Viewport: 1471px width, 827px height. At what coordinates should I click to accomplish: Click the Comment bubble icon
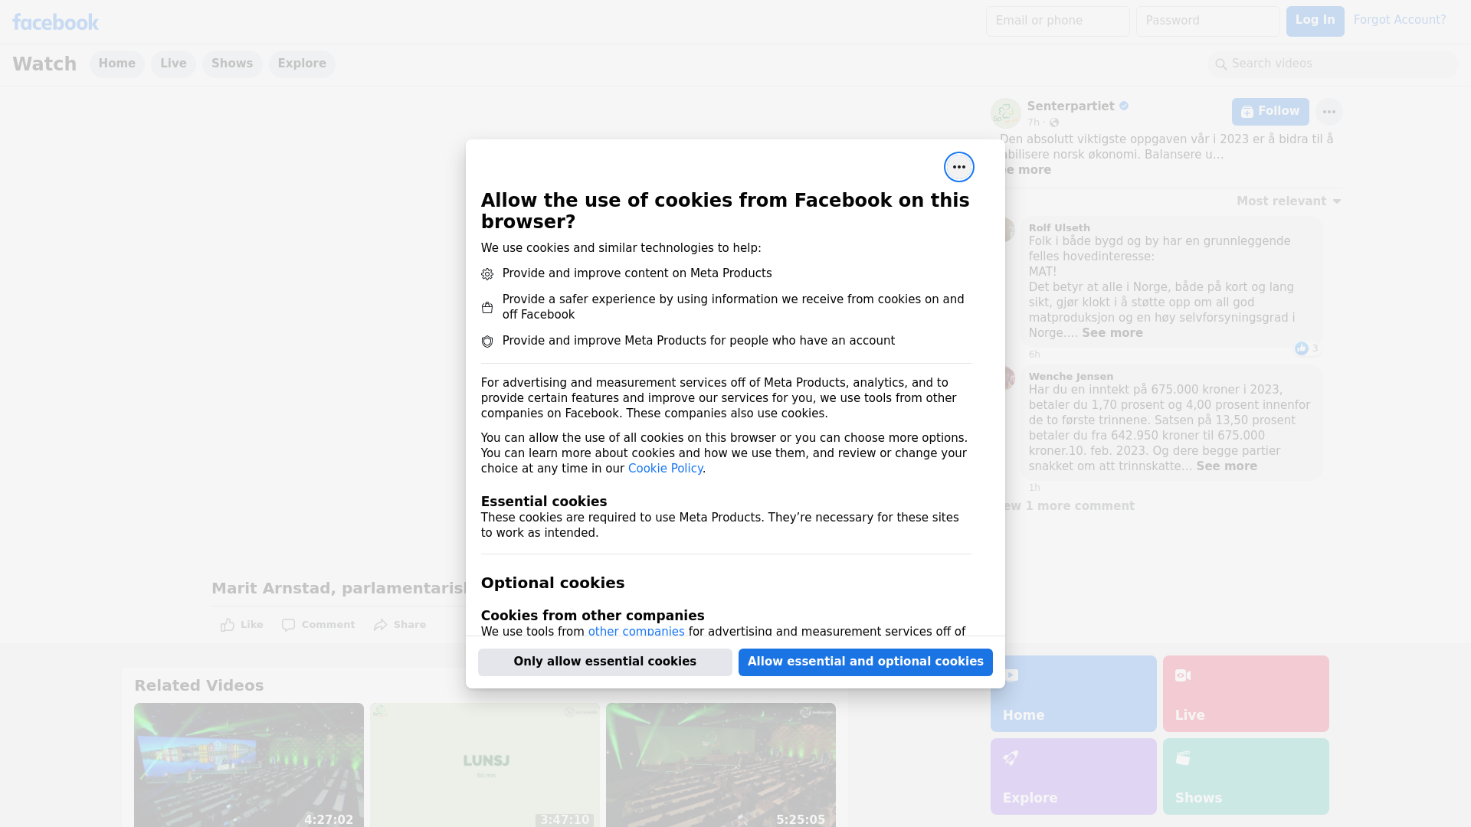coord(288,625)
